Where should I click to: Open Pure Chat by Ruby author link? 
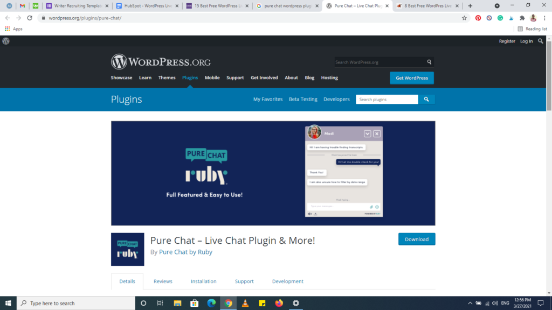pos(185,252)
